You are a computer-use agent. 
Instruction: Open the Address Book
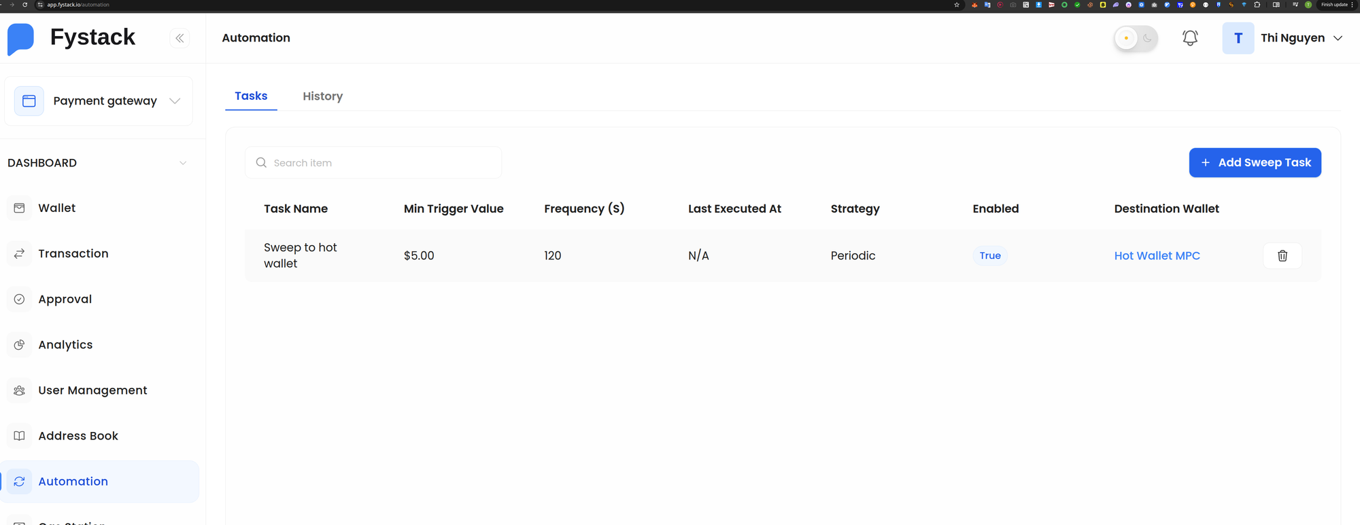[78, 435]
